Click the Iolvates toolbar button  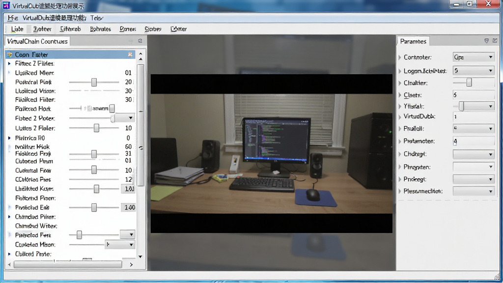tap(100, 29)
